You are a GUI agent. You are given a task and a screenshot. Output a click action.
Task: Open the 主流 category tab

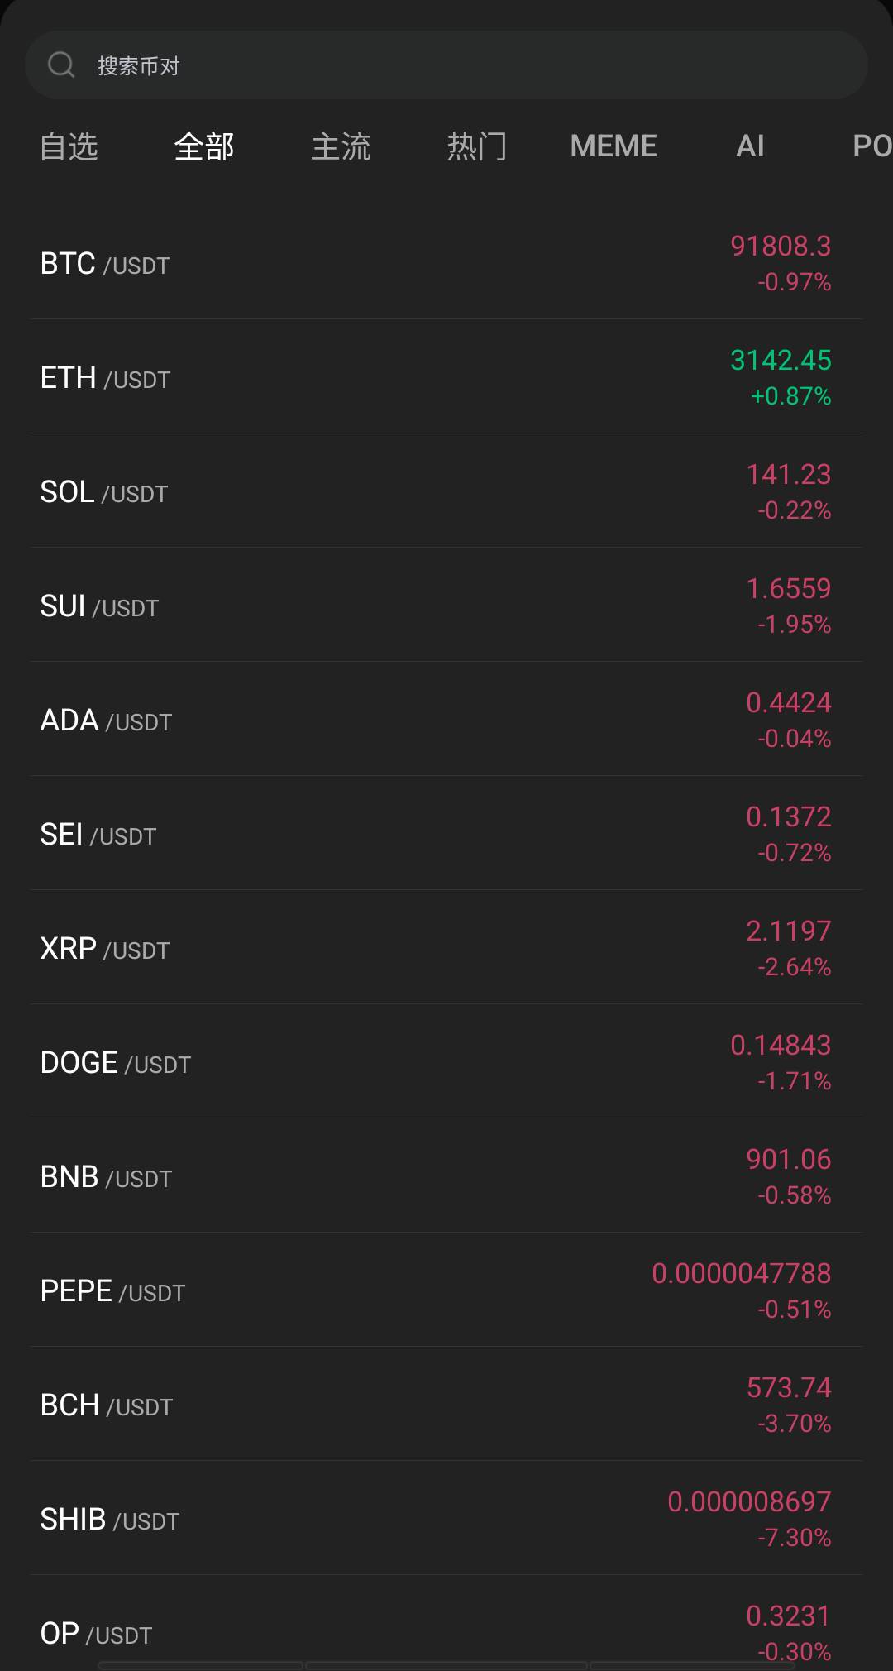pos(341,146)
